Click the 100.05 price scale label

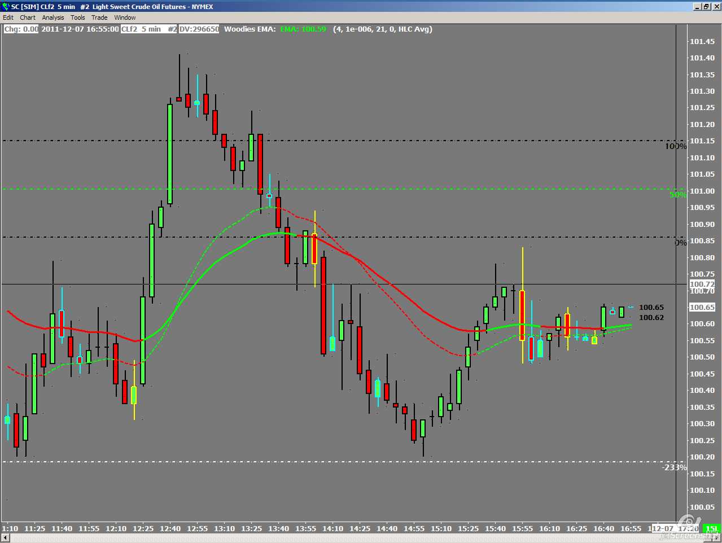[702, 507]
